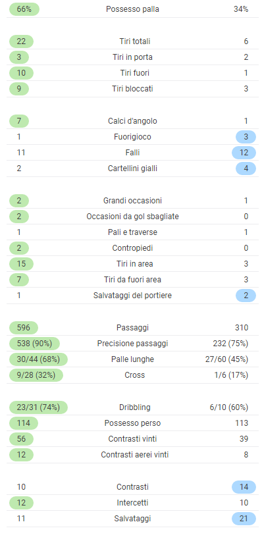Viewport: 262px width, 545px height.
Task: Click the blue 21 Salvataggi badge
Action: pos(244,519)
